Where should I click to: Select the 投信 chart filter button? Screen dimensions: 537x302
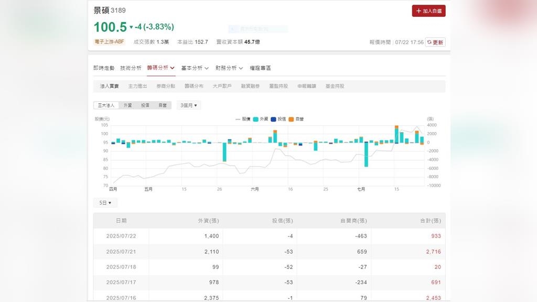point(145,105)
